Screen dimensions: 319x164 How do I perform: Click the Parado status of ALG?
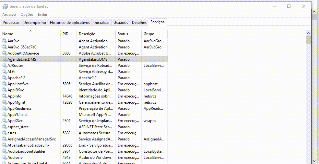pyautogui.click(x=124, y=72)
